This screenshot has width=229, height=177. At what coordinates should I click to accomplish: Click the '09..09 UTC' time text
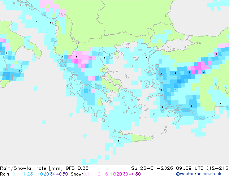190,168
